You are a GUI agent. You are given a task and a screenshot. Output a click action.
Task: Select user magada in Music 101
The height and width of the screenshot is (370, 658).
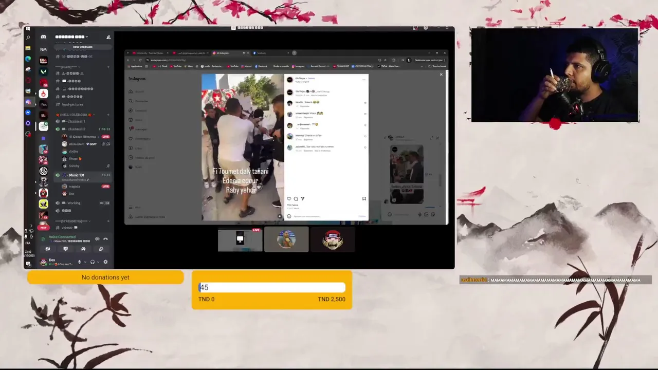click(x=75, y=186)
